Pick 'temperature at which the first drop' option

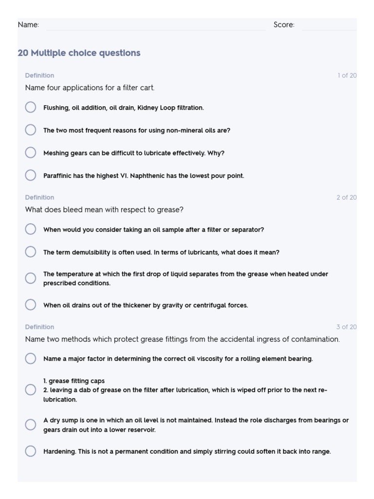31,278
